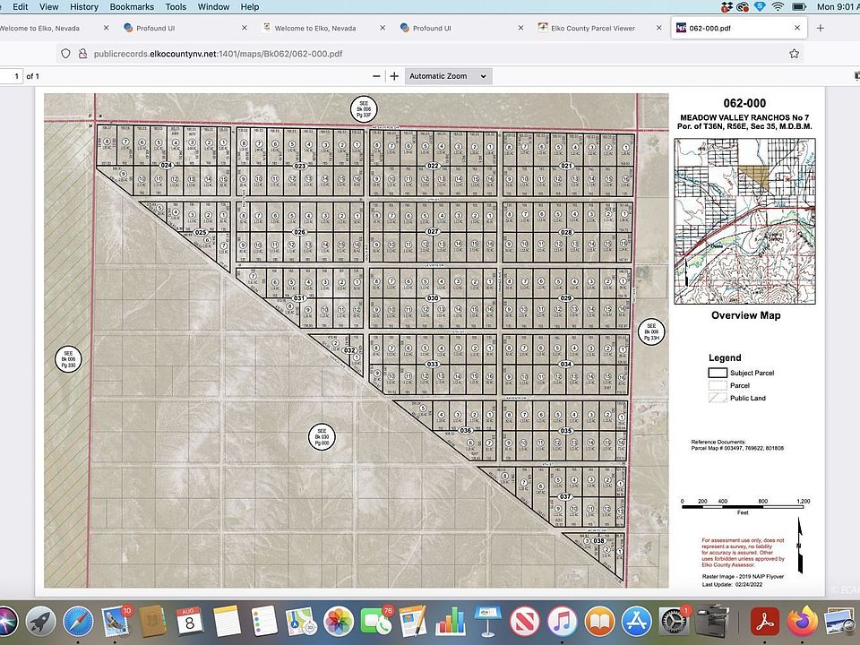This screenshot has width=860, height=645.
Task: Open Launchpad from the Dock
Action: (40, 622)
